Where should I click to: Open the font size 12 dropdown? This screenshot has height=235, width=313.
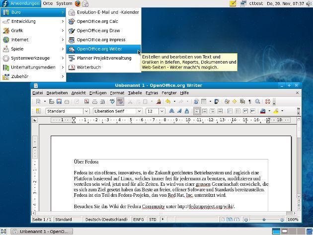162,111
